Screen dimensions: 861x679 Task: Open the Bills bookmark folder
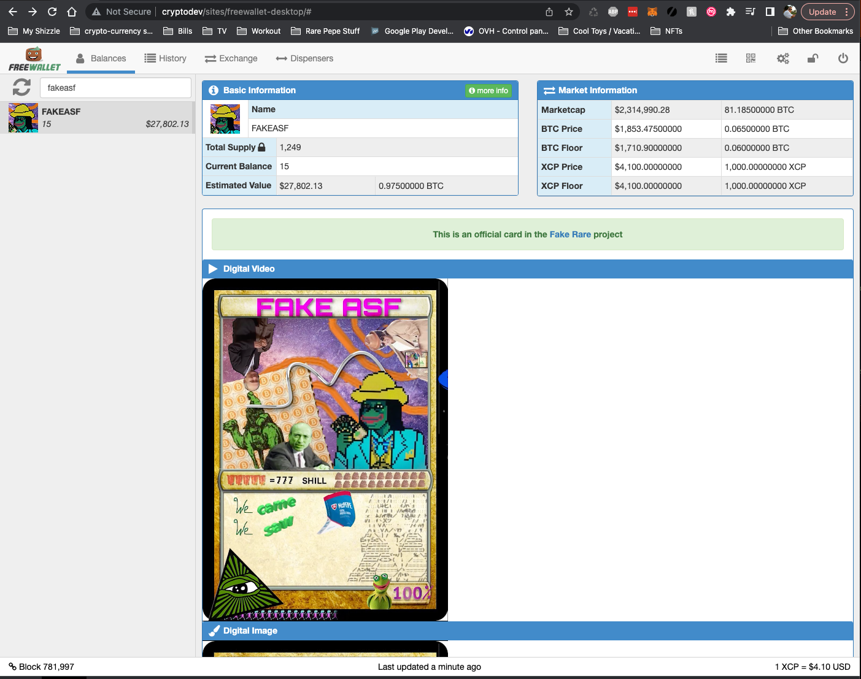178,31
